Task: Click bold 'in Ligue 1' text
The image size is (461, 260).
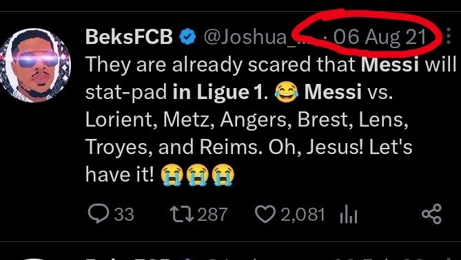Action: pyautogui.click(x=217, y=92)
